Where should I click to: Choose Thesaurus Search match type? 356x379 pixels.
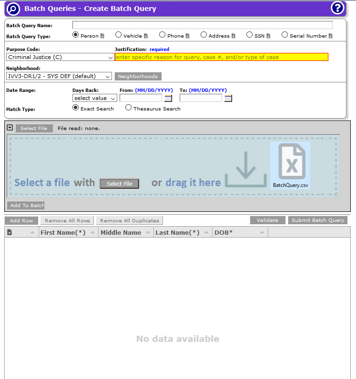pos(128,108)
